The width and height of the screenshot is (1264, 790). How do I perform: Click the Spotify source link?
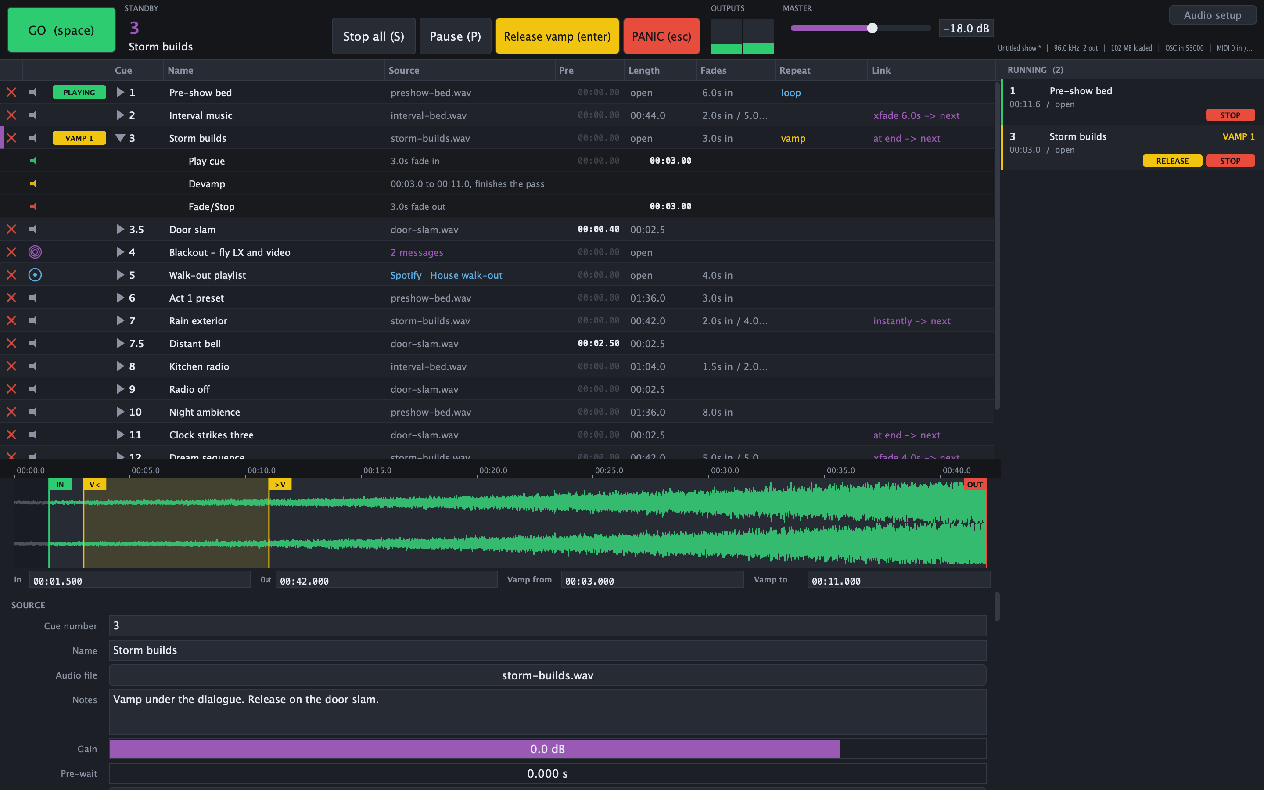406,275
